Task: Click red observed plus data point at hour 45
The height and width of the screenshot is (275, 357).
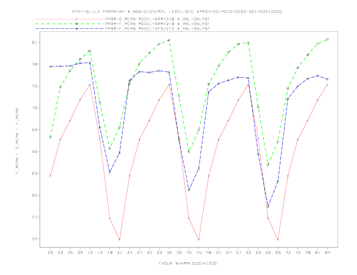Action: coord(199,240)
